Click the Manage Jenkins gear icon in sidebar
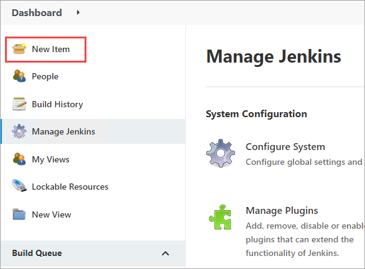 tap(19, 131)
